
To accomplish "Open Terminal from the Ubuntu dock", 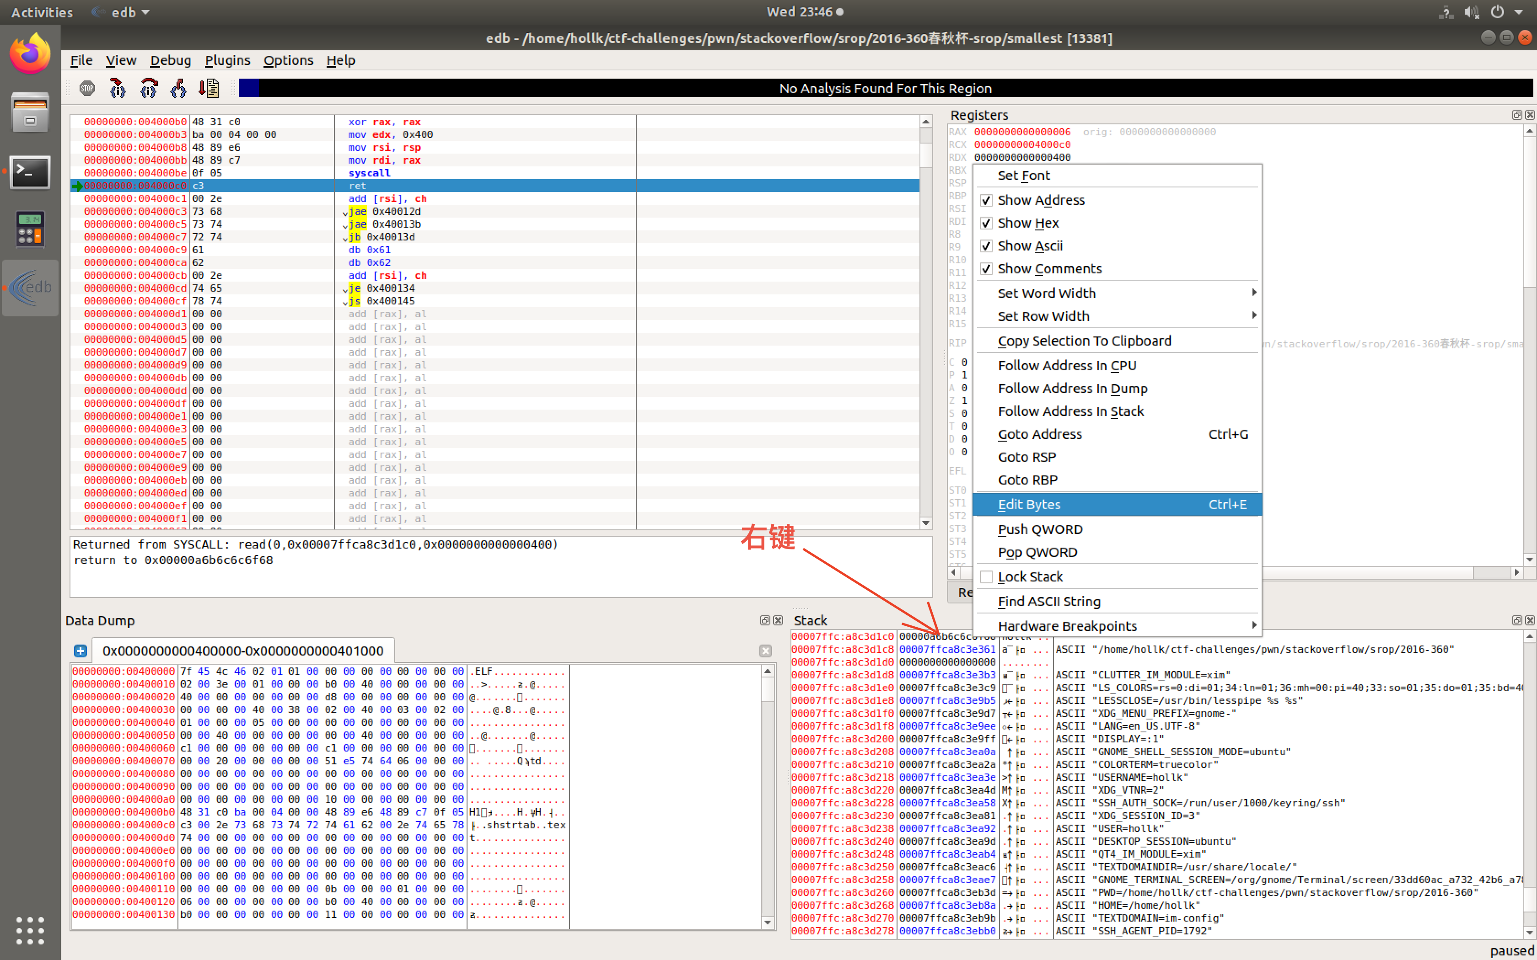I will point(30,172).
